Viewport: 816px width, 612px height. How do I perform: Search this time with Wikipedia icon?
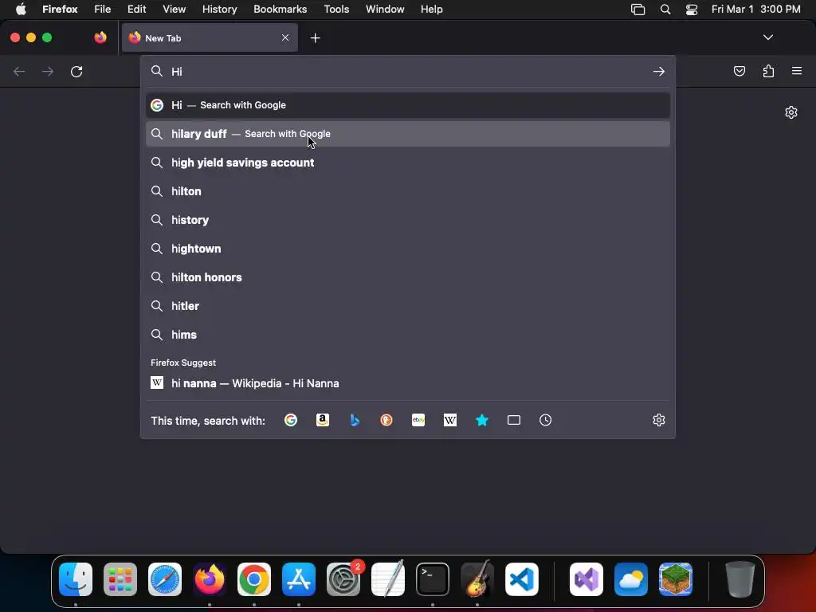click(450, 420)
